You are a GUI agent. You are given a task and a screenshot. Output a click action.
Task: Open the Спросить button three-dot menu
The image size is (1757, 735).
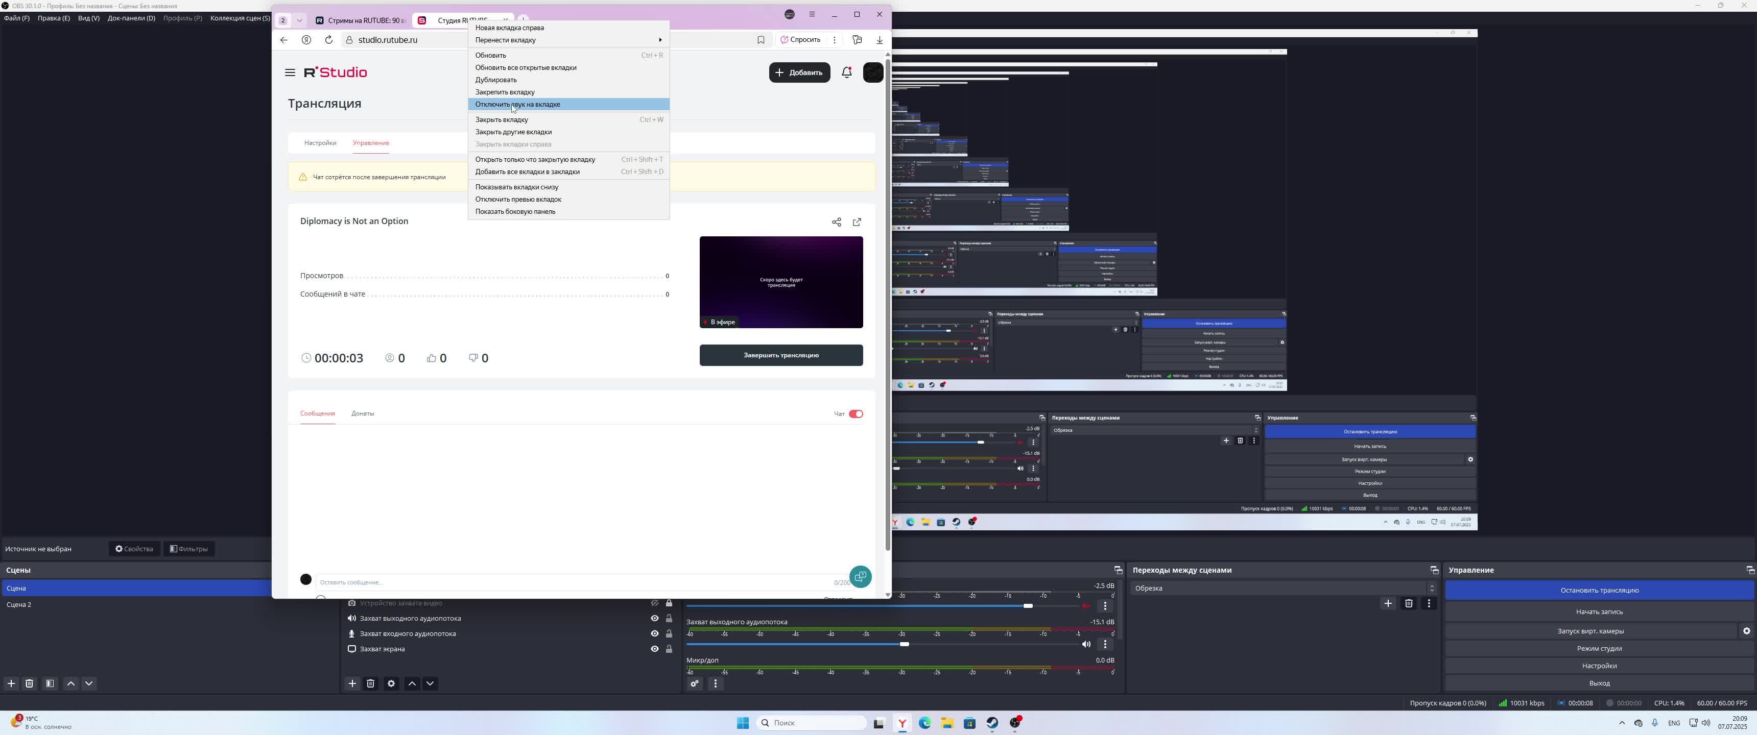tap(834, 39)
